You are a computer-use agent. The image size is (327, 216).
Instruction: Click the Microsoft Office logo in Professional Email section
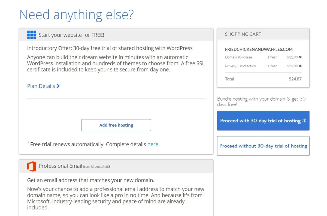[x=31, y=166]
